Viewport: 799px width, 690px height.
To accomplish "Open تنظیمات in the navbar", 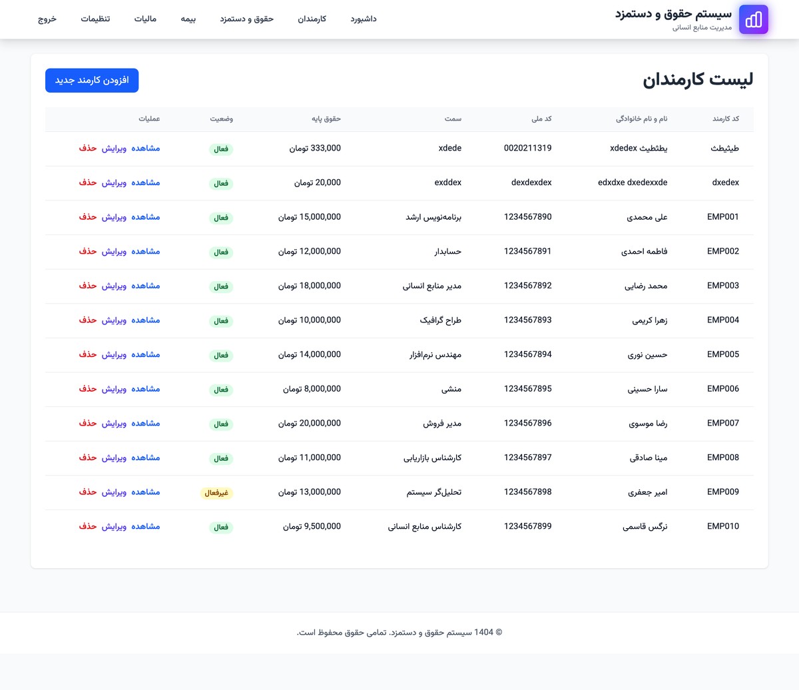I will click(95, 19).
